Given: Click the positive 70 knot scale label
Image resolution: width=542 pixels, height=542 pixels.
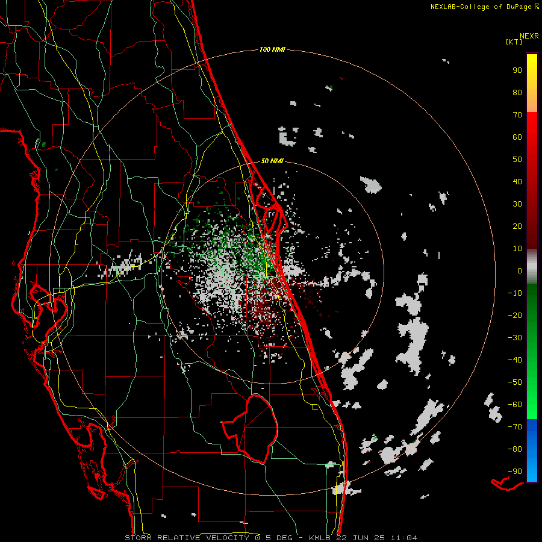Looking at the screenshot, I should point(517,115).
